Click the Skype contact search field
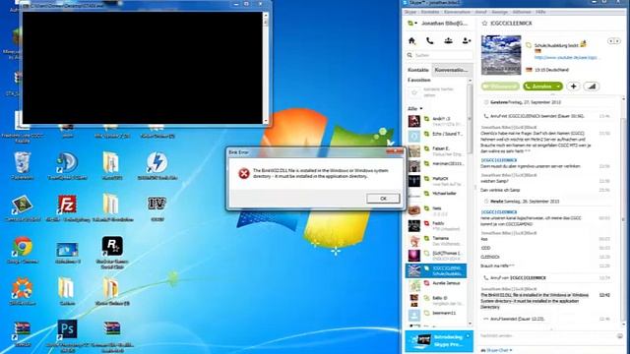This screenshot has width=630, height=354. 439,55
